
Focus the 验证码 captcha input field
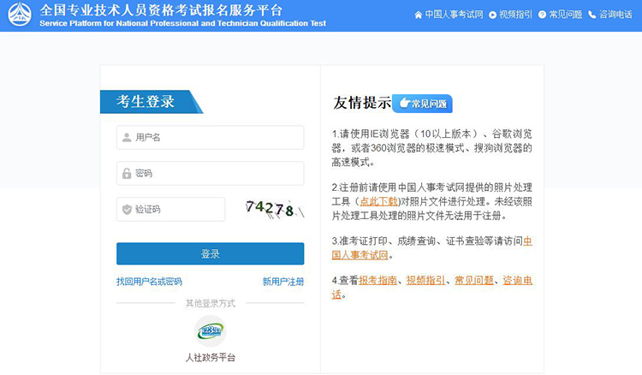coord(170,209)
